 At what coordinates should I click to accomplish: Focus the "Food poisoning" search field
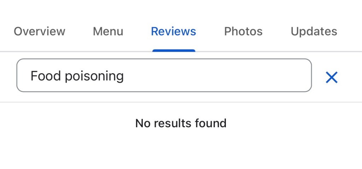click(164, 75)
